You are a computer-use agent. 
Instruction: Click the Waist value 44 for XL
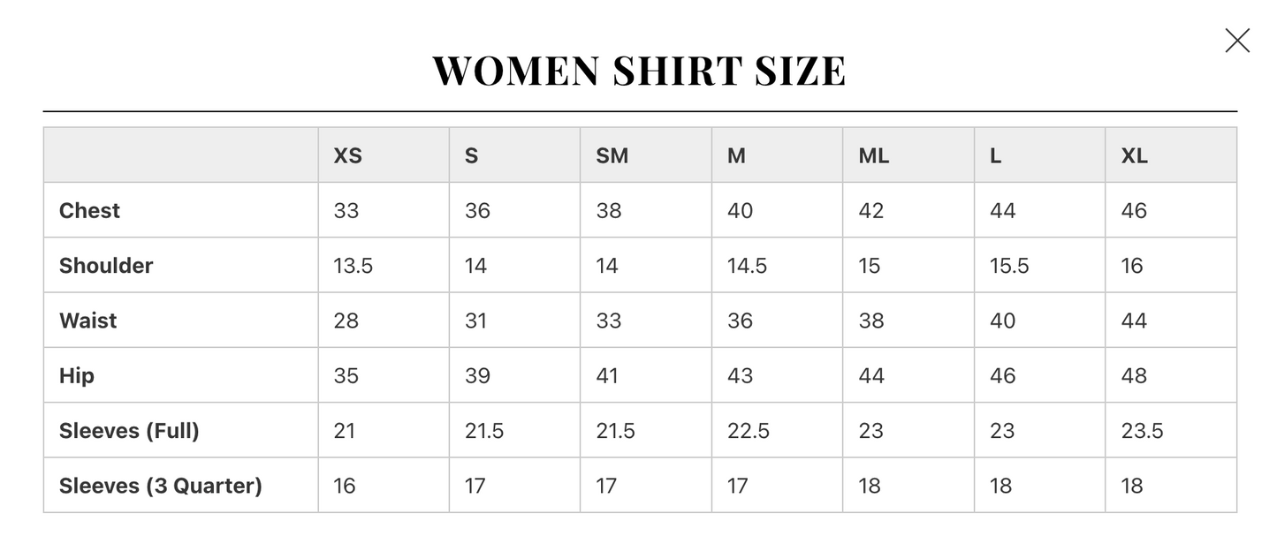point(1134,320)
